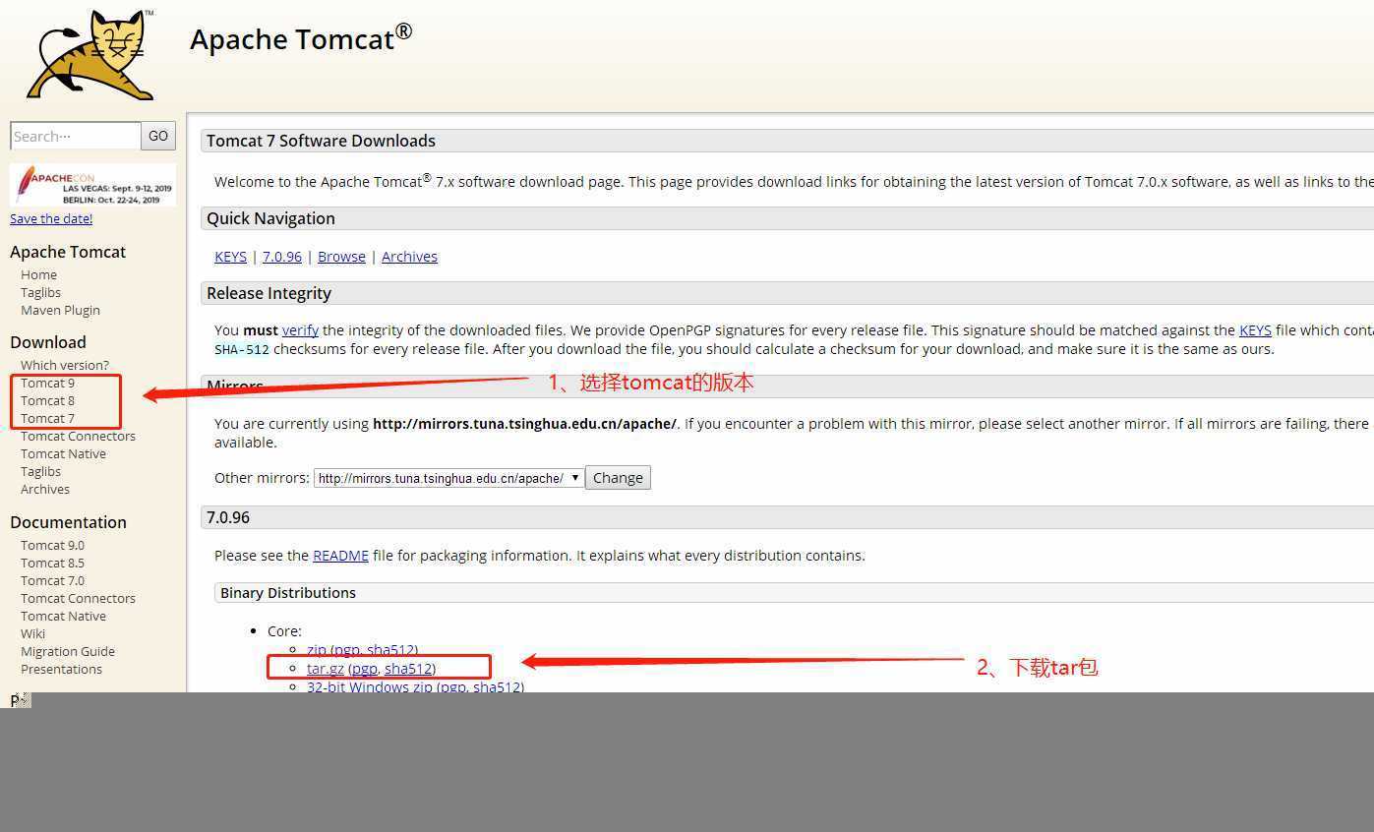Click the 7.0.96 section heading
The image size is (1374, 832).
pyautogui.click(x=228, y=517)
